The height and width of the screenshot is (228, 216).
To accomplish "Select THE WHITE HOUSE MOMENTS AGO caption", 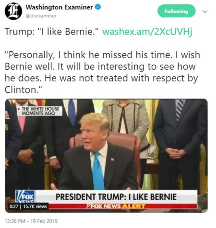I will [x=40, y=111].
